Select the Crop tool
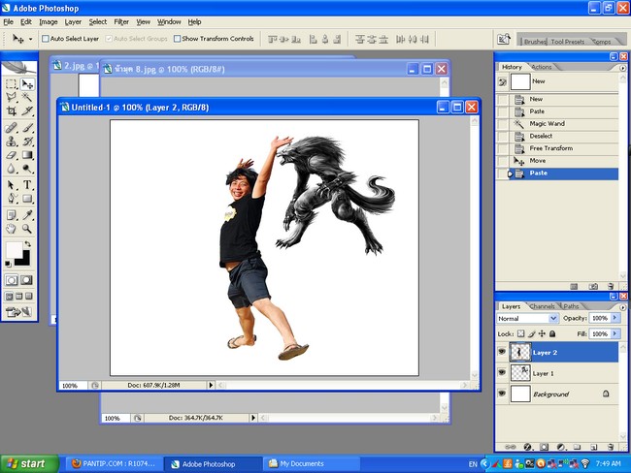Viewport: 631px width, 473px height. 12,110
